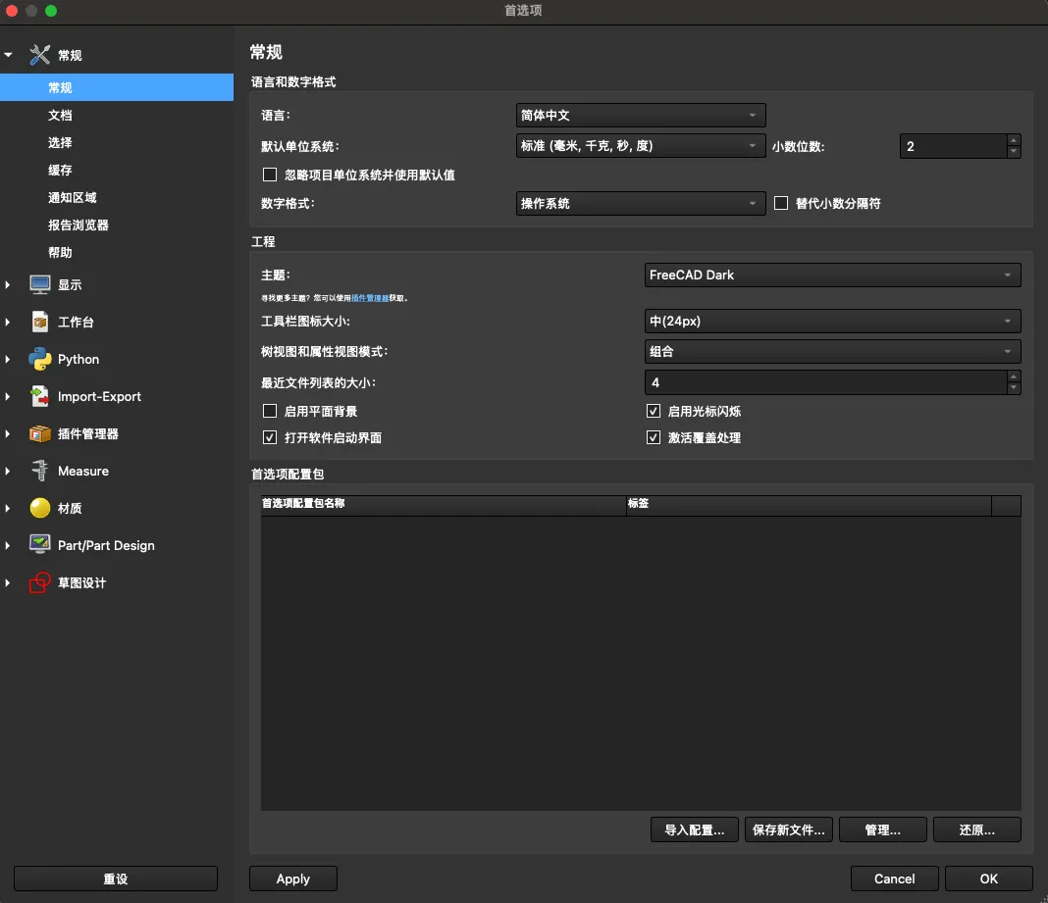Screen dimensions: 1048x903
Task: Expand the 草图设计 tree arrow
Action: click(8, 583)
